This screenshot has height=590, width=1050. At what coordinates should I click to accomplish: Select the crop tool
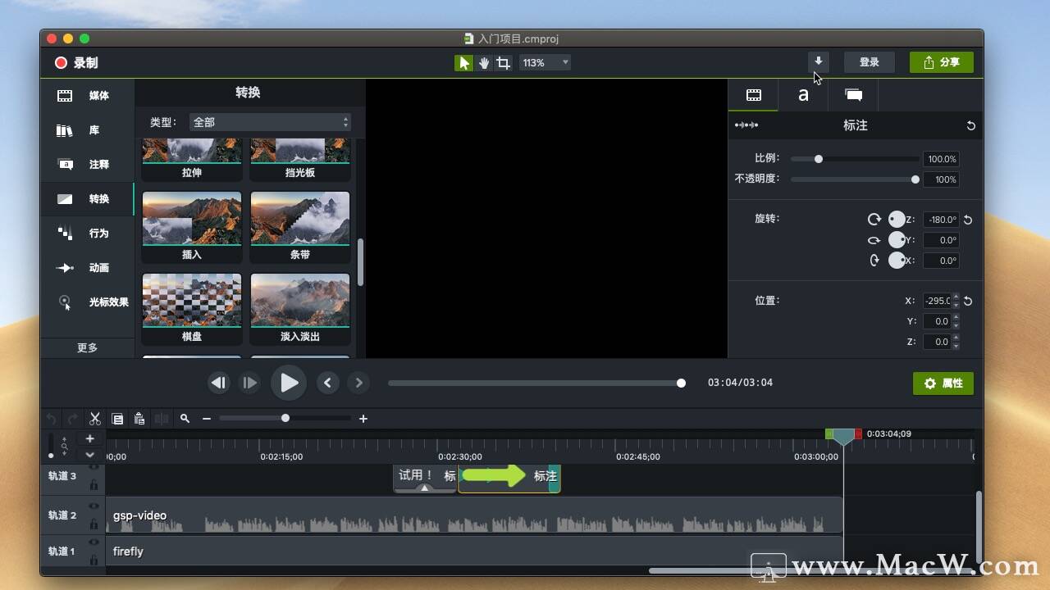(503, 63)
